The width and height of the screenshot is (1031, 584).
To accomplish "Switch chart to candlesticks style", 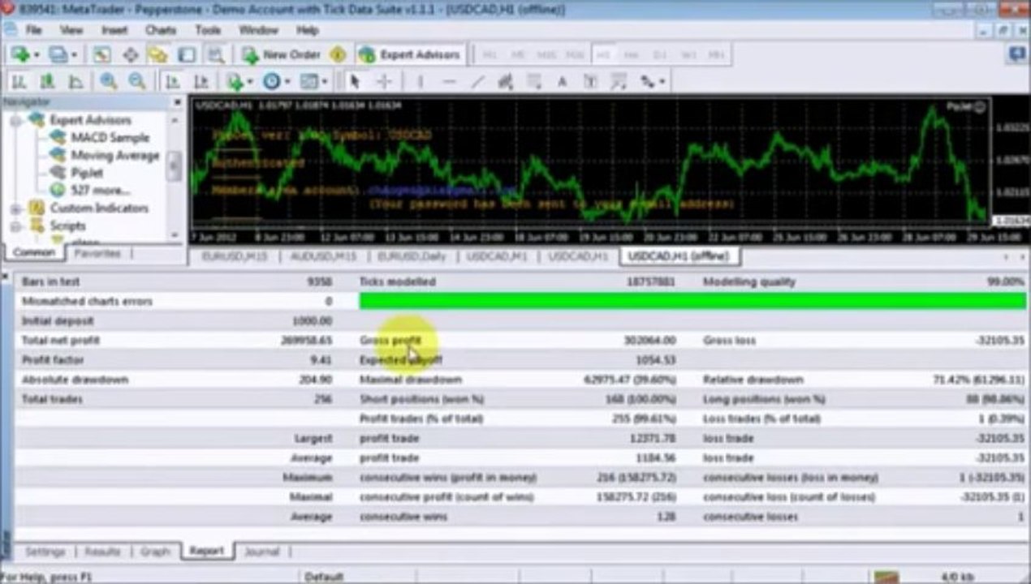I will (47, 81).
